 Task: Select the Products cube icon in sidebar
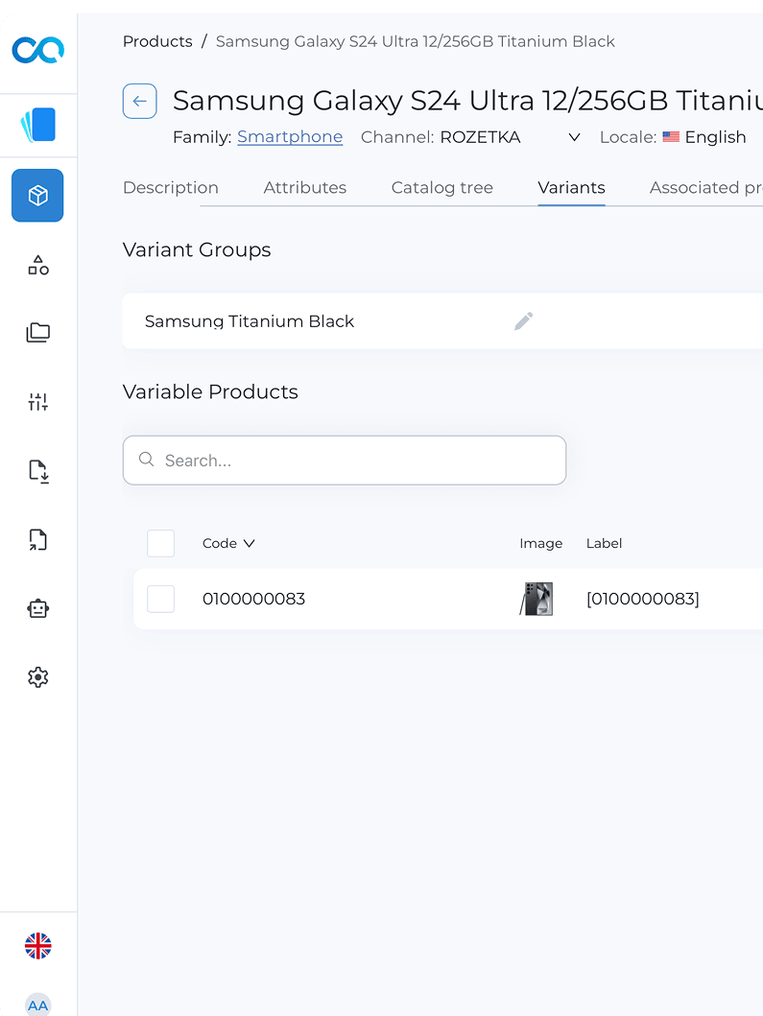click(37, 196)
